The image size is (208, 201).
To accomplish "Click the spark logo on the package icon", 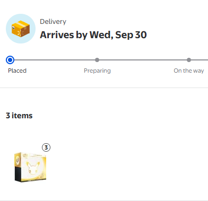I will 21,32.
